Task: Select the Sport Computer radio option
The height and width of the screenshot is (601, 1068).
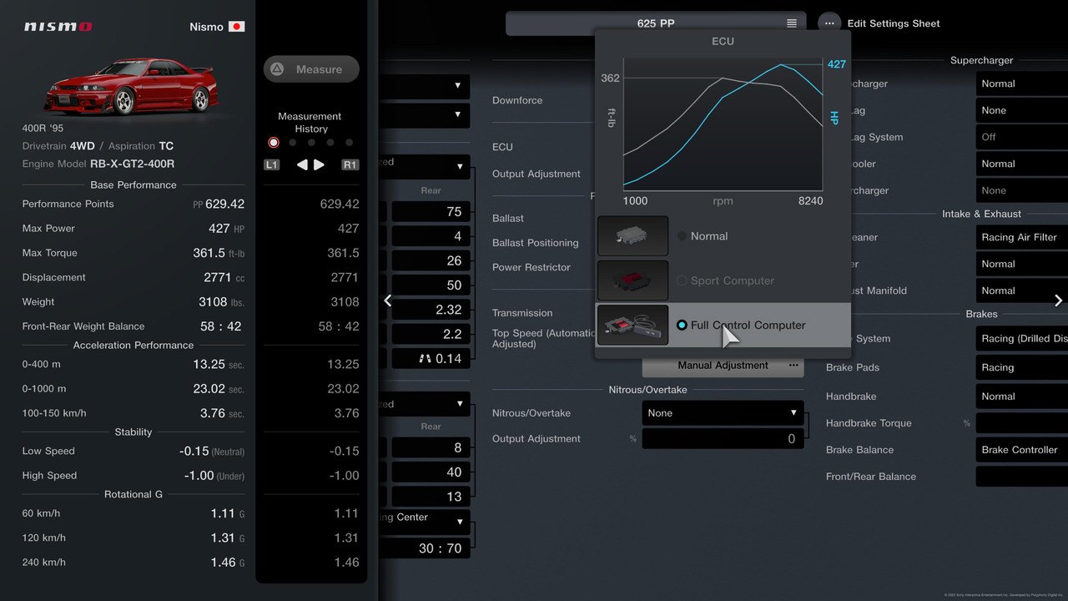Action: 682,280
